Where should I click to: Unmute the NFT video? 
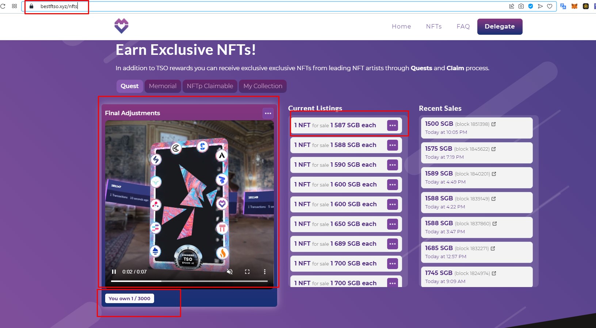click(x=230, y=272)
